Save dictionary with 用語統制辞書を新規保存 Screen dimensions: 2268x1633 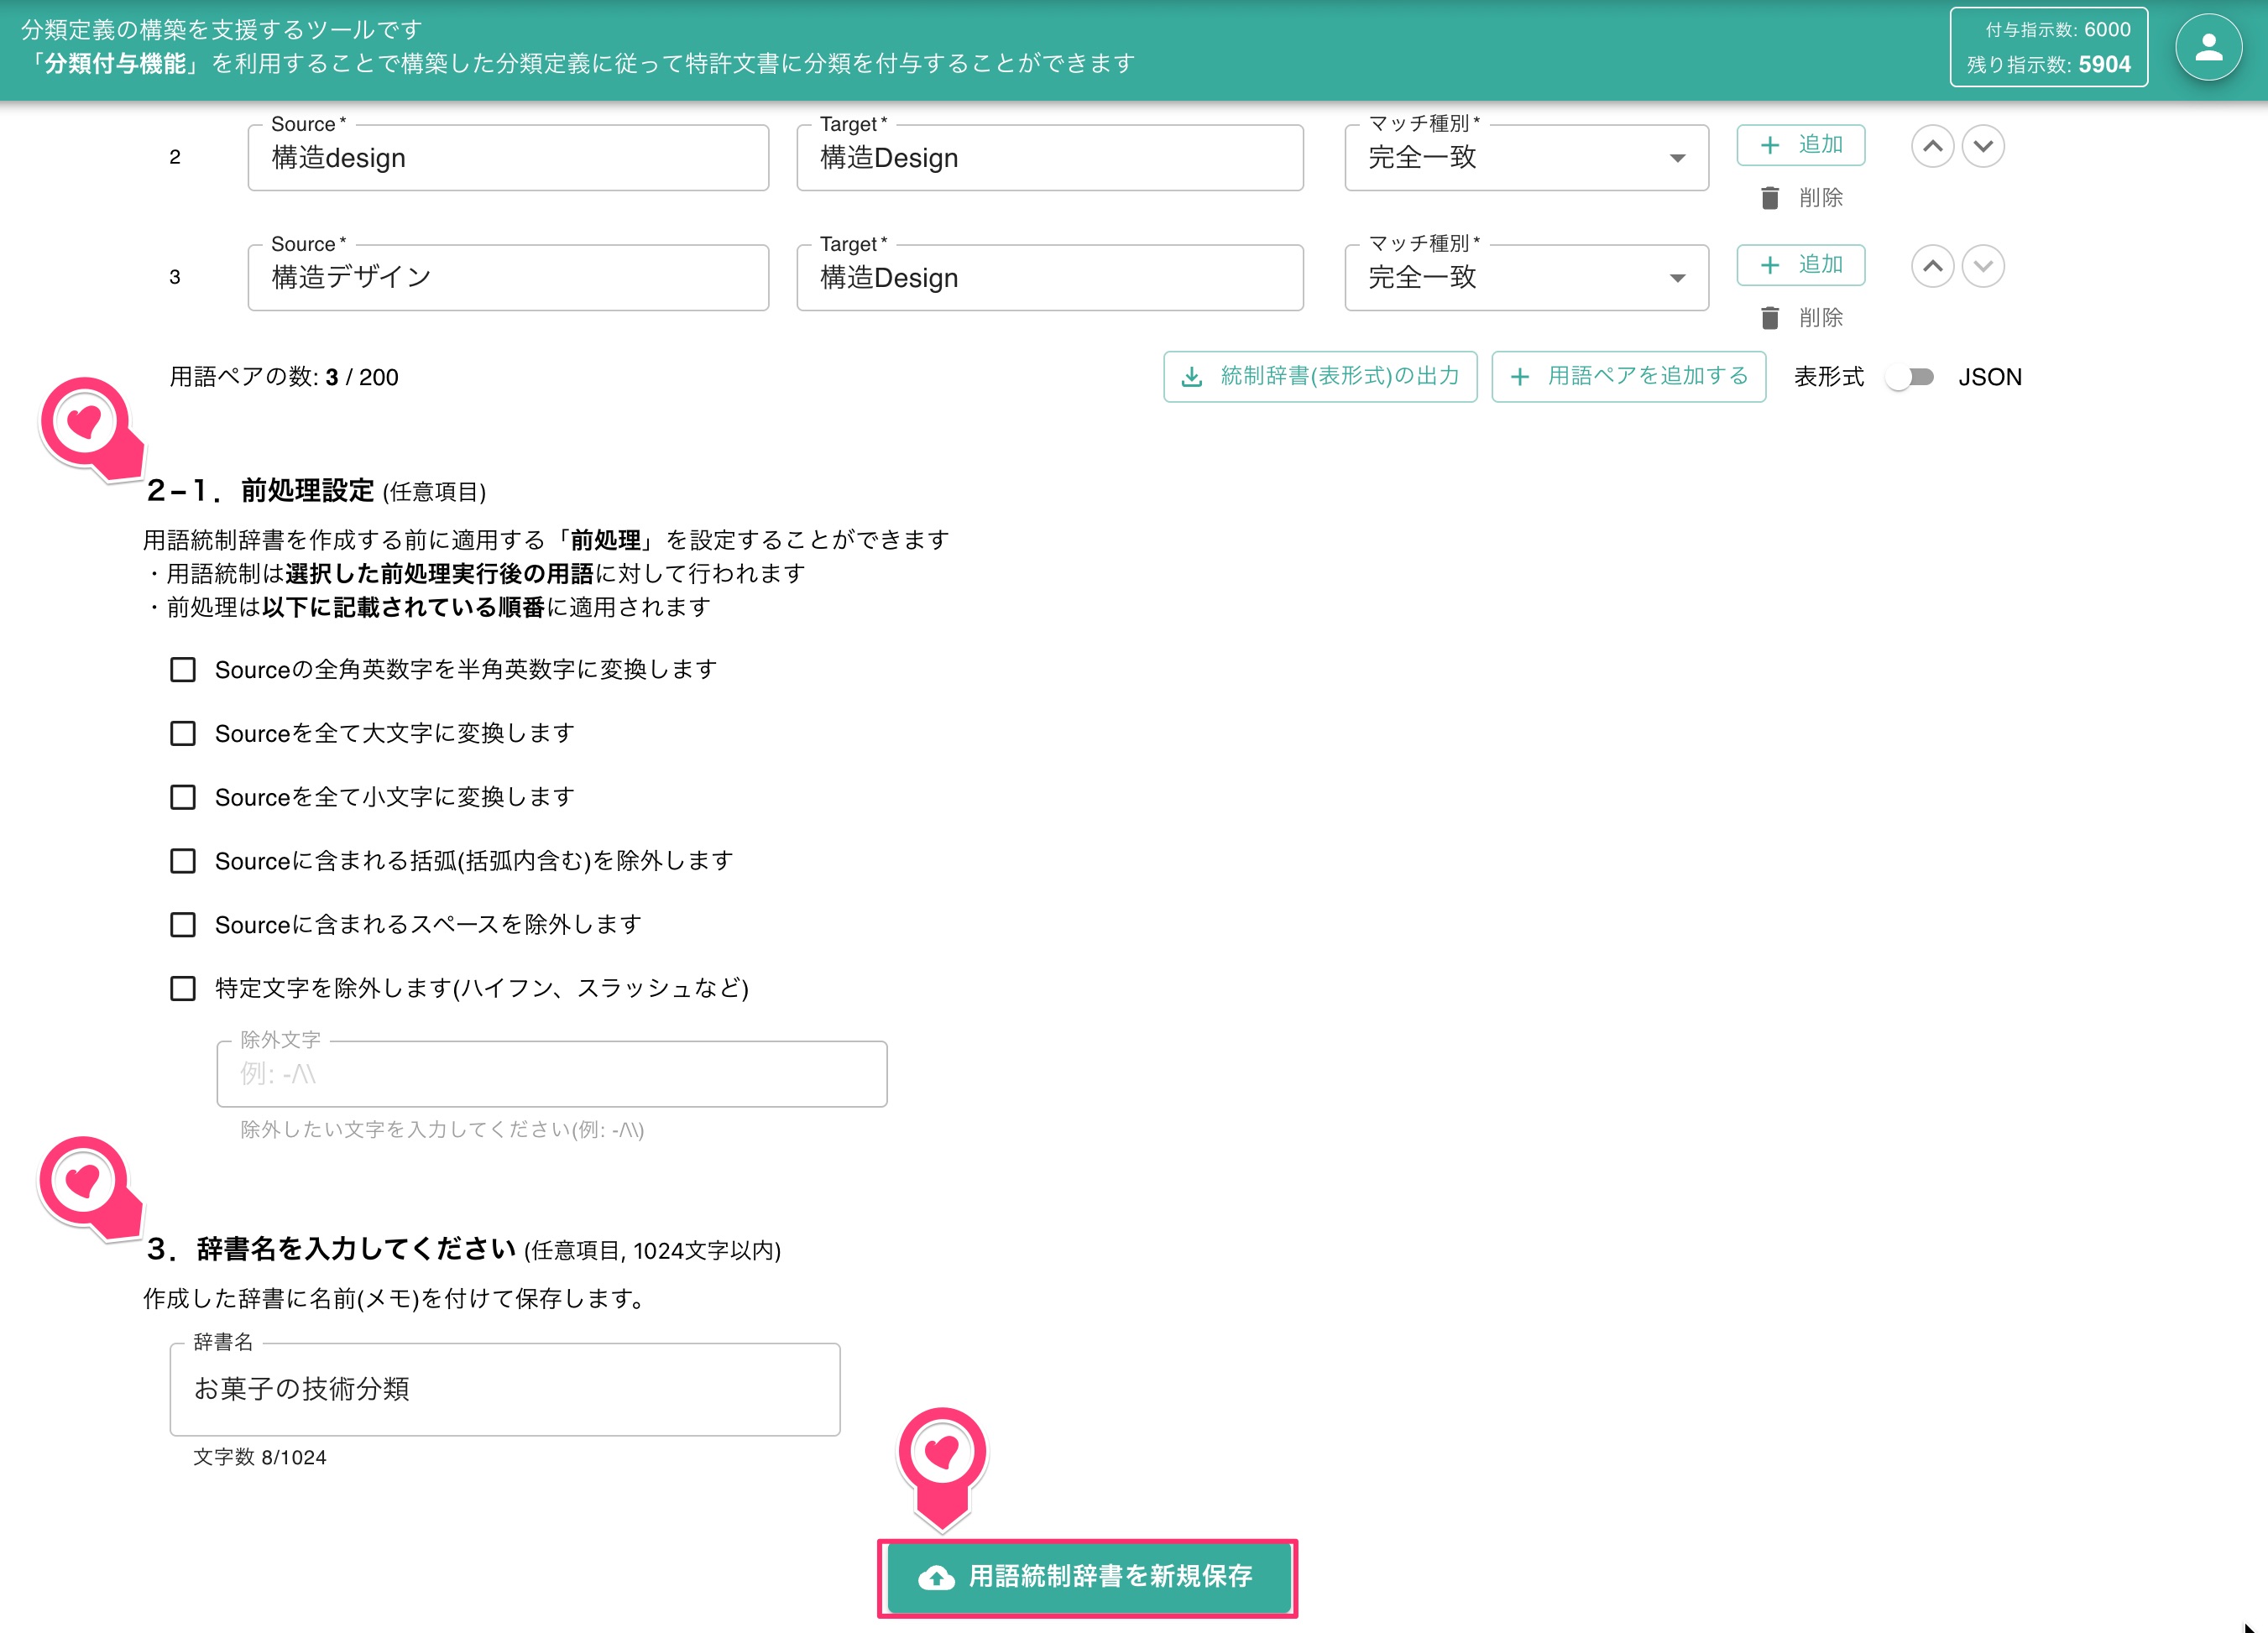point(1088,1577)
